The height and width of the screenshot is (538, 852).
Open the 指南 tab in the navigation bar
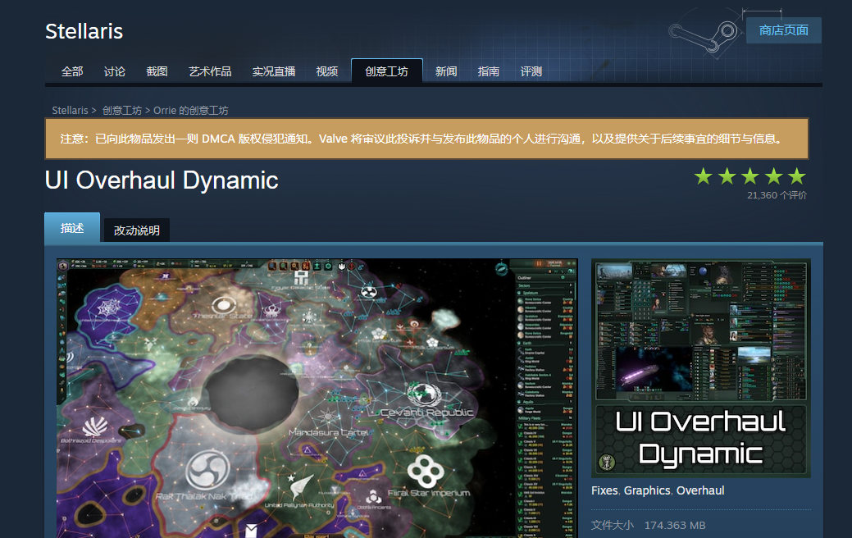click(489, 71)
